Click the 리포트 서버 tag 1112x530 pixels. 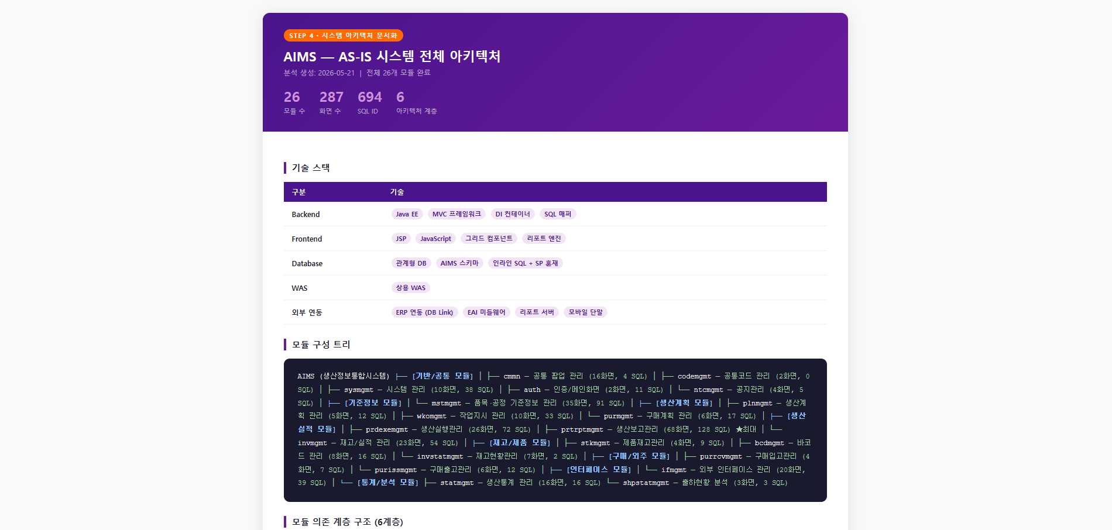pos(537,312)
